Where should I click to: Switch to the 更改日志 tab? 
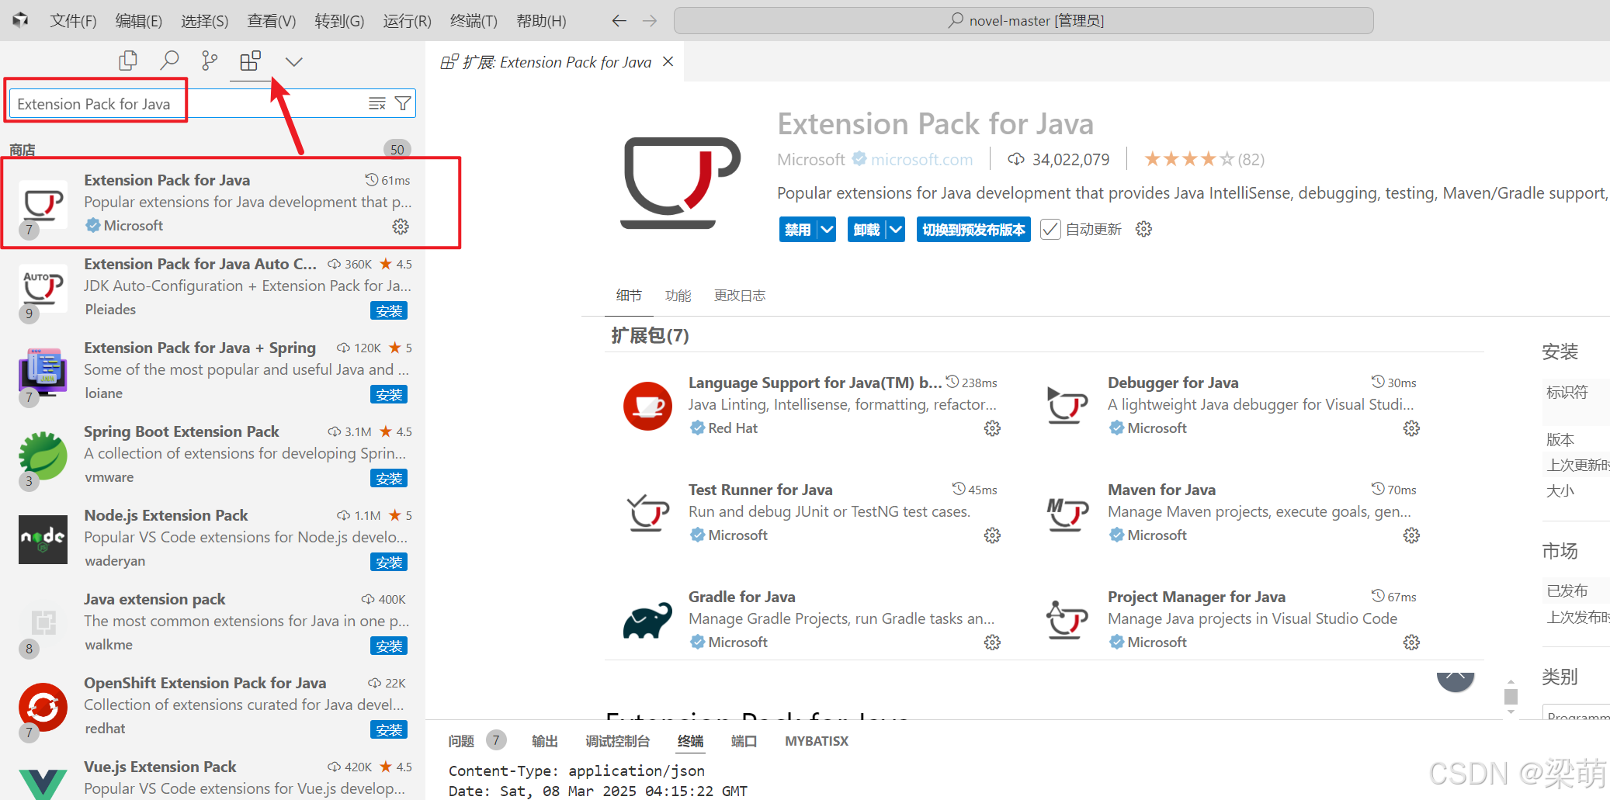740,296
